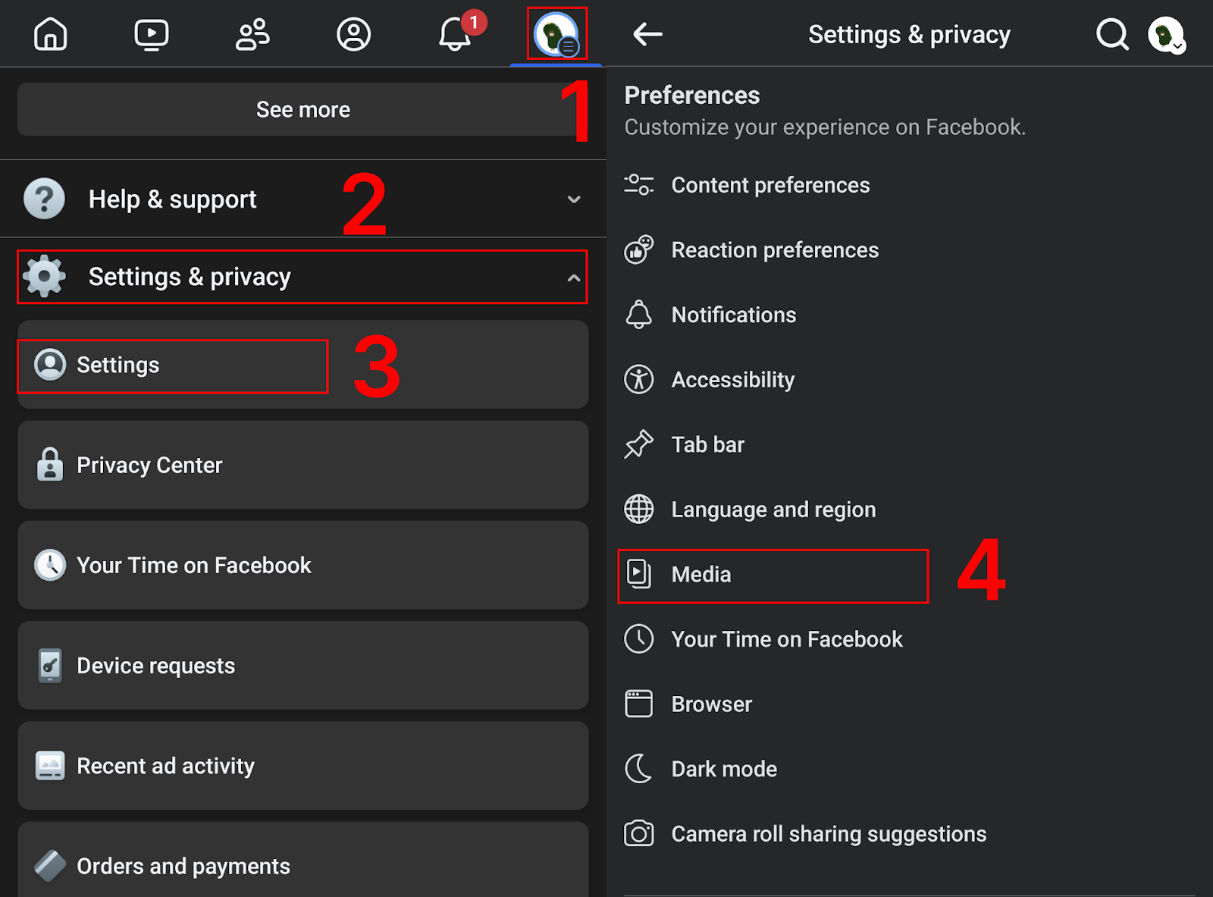The height and width of the screenshot is (897, 1213).
Task: Click the Content preferences sliders icon
Action: tap(638, 184)
